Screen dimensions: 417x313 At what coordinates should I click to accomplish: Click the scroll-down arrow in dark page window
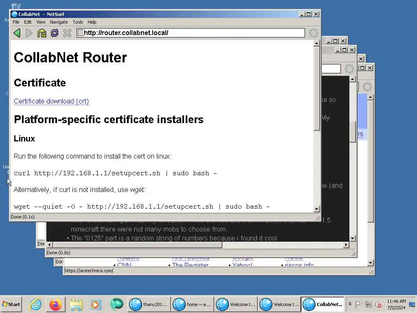pyautogui.click(x=352, y=238)
